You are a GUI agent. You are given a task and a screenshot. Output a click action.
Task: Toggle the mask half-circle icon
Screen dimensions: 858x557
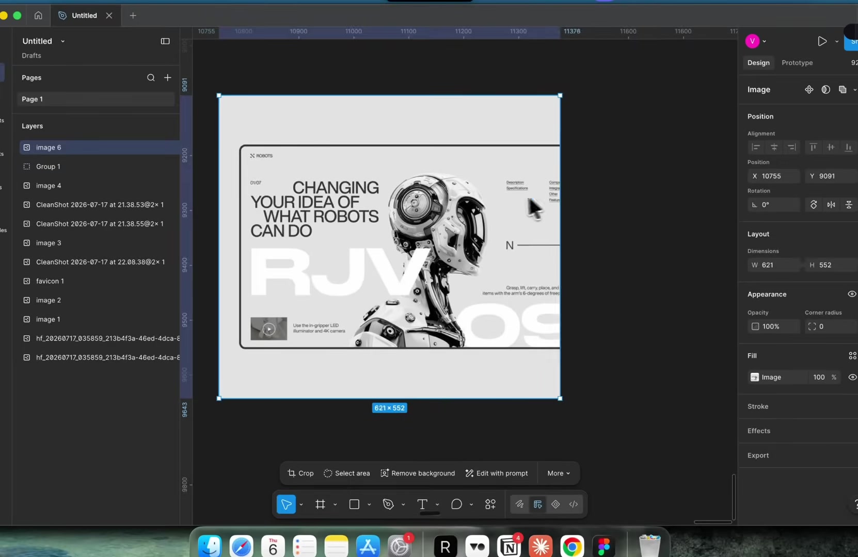click(826, 90)
